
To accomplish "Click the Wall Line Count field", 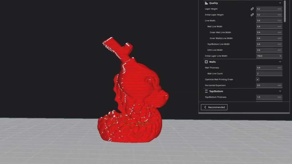I will click(x=269, y=73).
